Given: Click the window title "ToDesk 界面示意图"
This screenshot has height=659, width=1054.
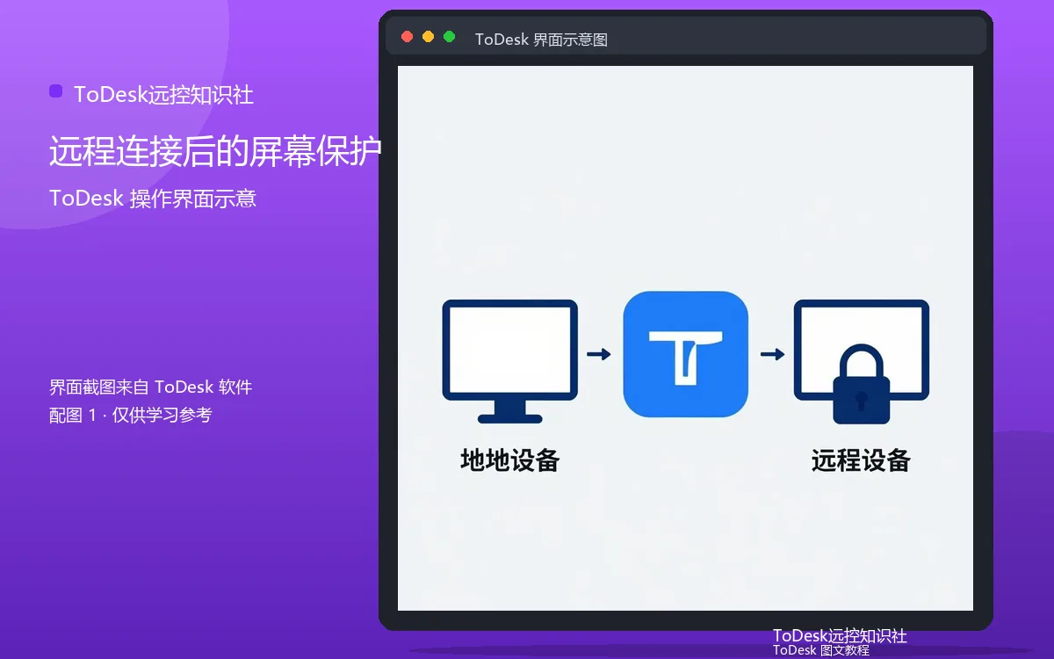Looking at the screenshot, I should click(541, 40).
